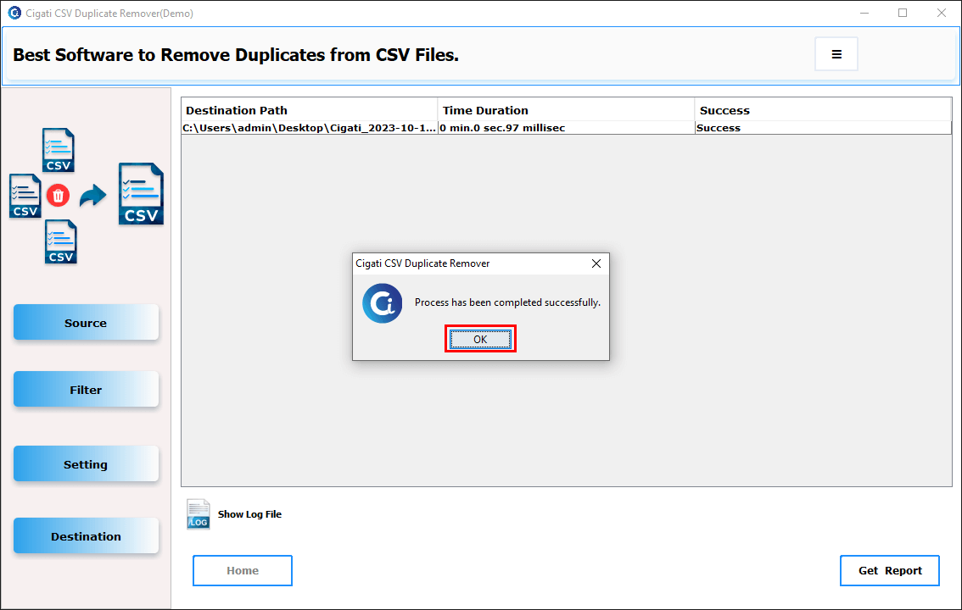Return to Home screen
962x610 pixels.
click(x=243, y=570)
